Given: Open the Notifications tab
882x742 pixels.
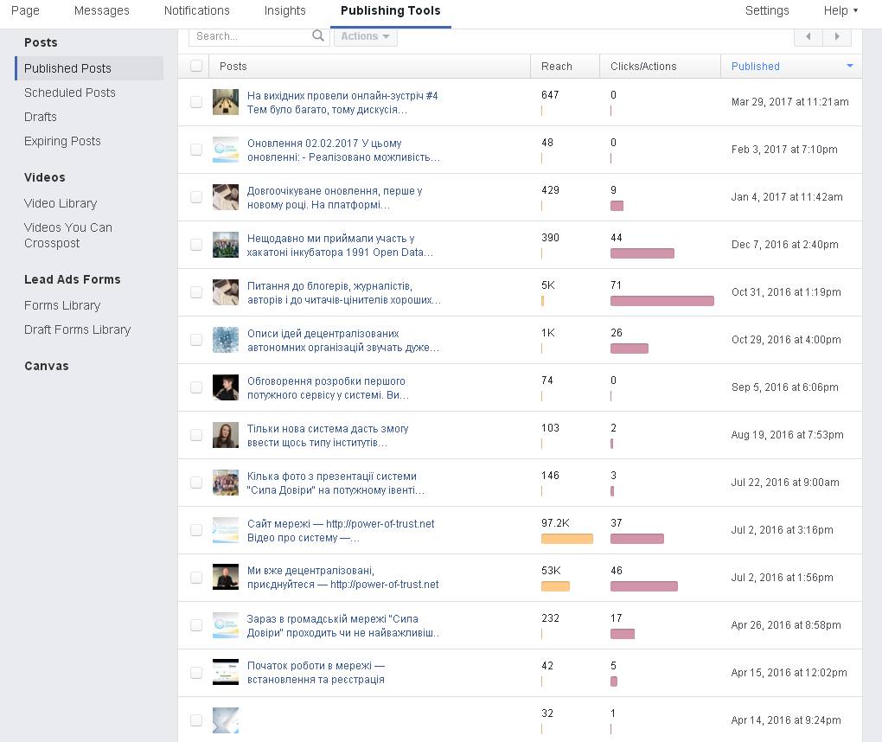Looking at the screenshot, I should tap(197, 10).
